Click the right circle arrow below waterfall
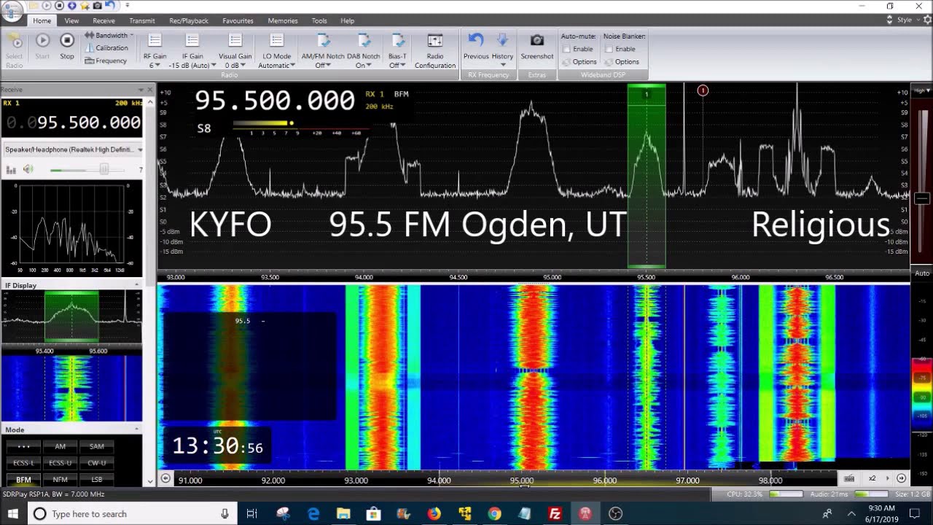The height and width of the screenshot is (525, 933). click(902, 478)
